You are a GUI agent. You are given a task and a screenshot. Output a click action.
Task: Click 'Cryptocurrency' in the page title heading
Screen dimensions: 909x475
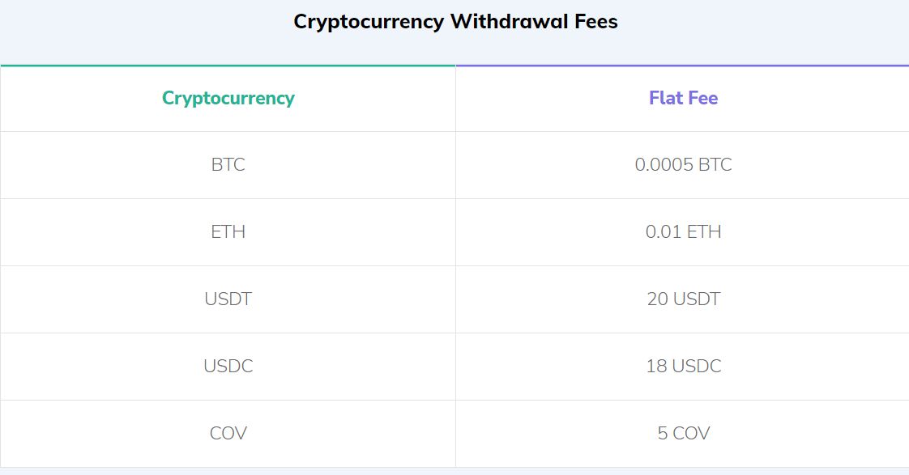368,22
